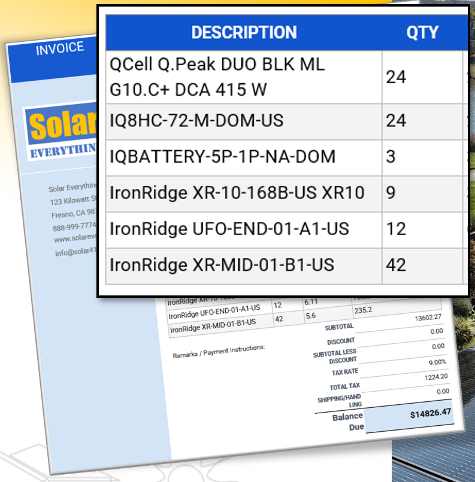Open the www.solareve... website link
The height and width of the screenshot is (482, 475).
[75, 238]
